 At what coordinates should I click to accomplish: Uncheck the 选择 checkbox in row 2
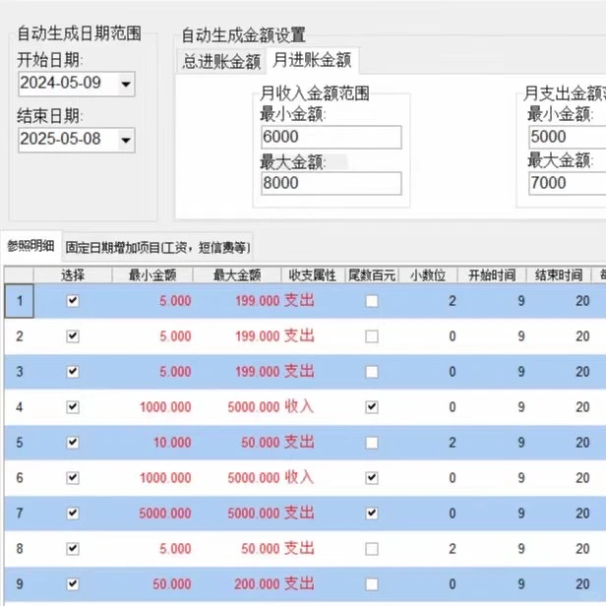73,335
